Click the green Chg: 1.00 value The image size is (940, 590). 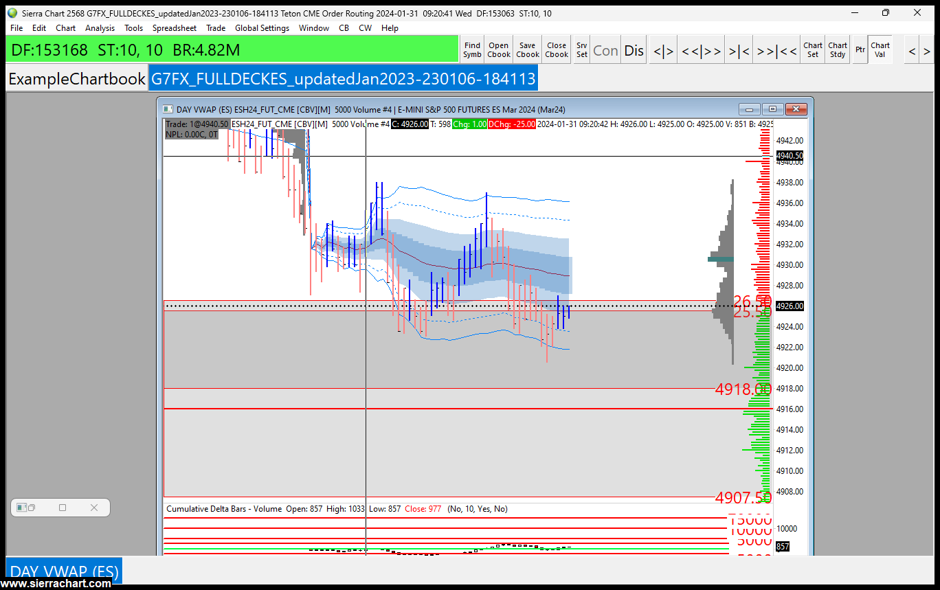point(469,124)
